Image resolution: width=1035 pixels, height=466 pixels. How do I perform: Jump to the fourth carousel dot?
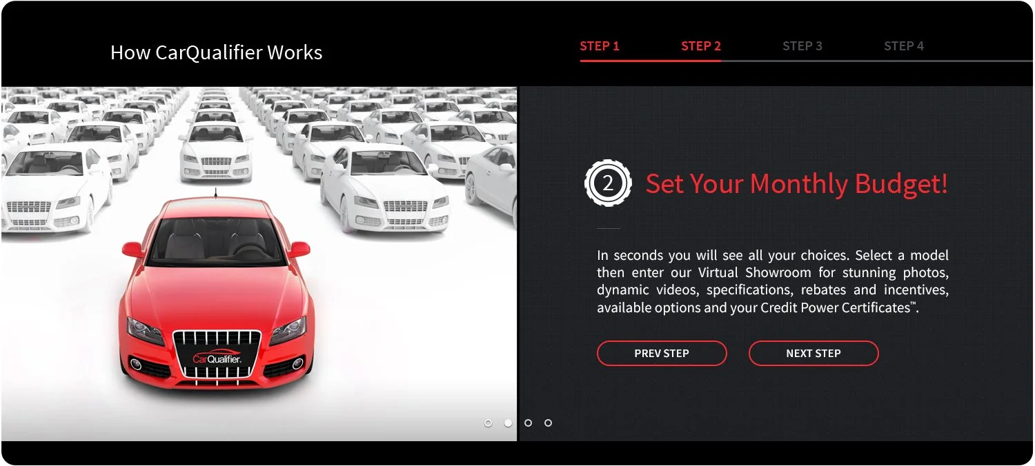click(x=549, y=423)
